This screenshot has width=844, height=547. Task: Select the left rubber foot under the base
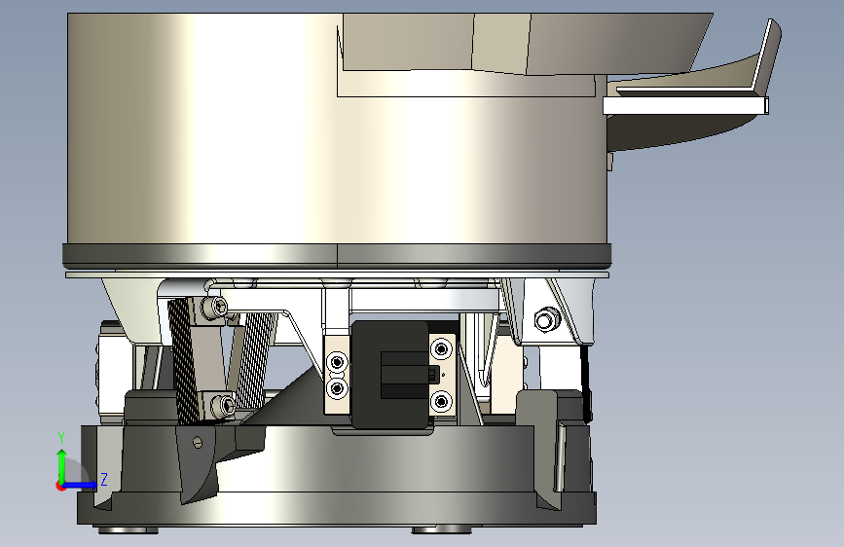tap(128, 529)
